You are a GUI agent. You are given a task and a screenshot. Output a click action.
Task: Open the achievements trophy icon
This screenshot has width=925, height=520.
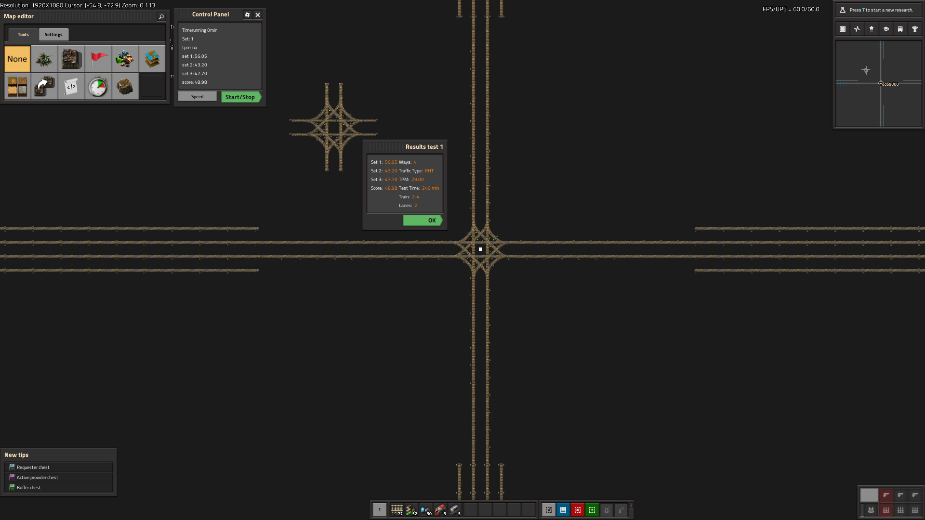point(914,29)
